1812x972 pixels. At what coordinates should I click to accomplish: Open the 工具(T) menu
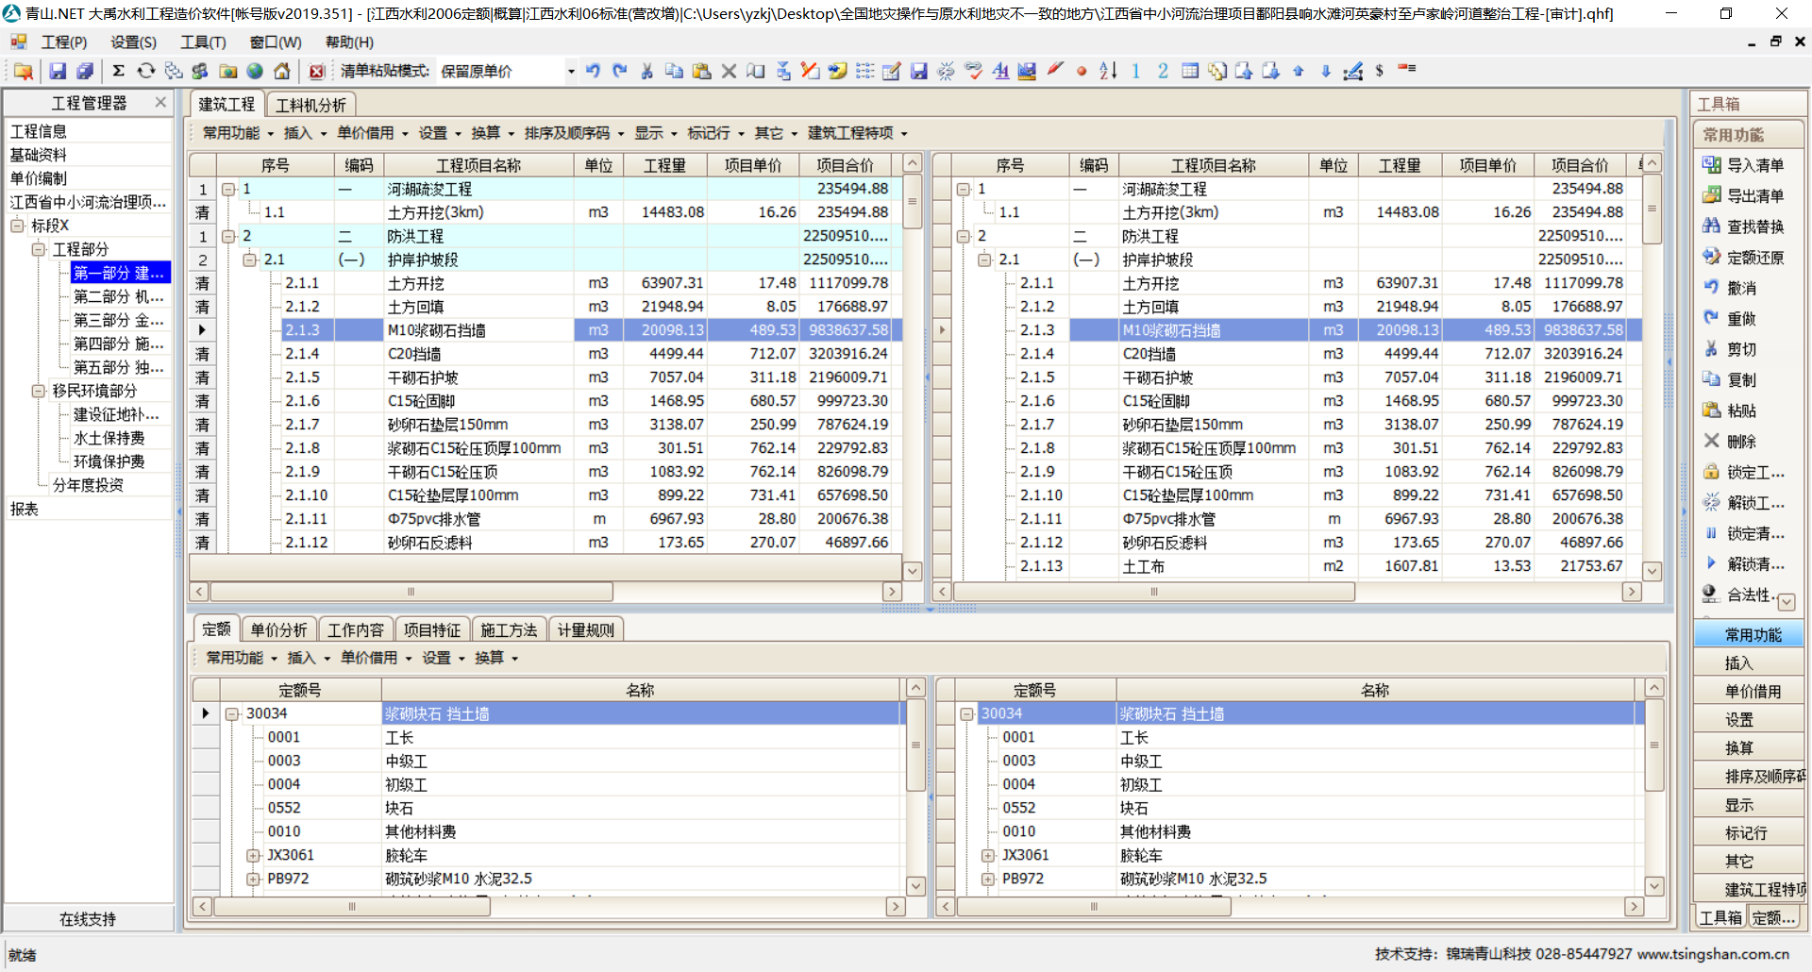[x=203, y=42]
